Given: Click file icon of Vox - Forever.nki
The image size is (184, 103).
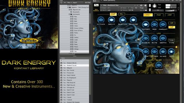Looking at the screenshot, I should click(61, 73).
